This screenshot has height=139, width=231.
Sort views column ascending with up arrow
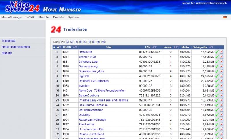click(174, 47)
